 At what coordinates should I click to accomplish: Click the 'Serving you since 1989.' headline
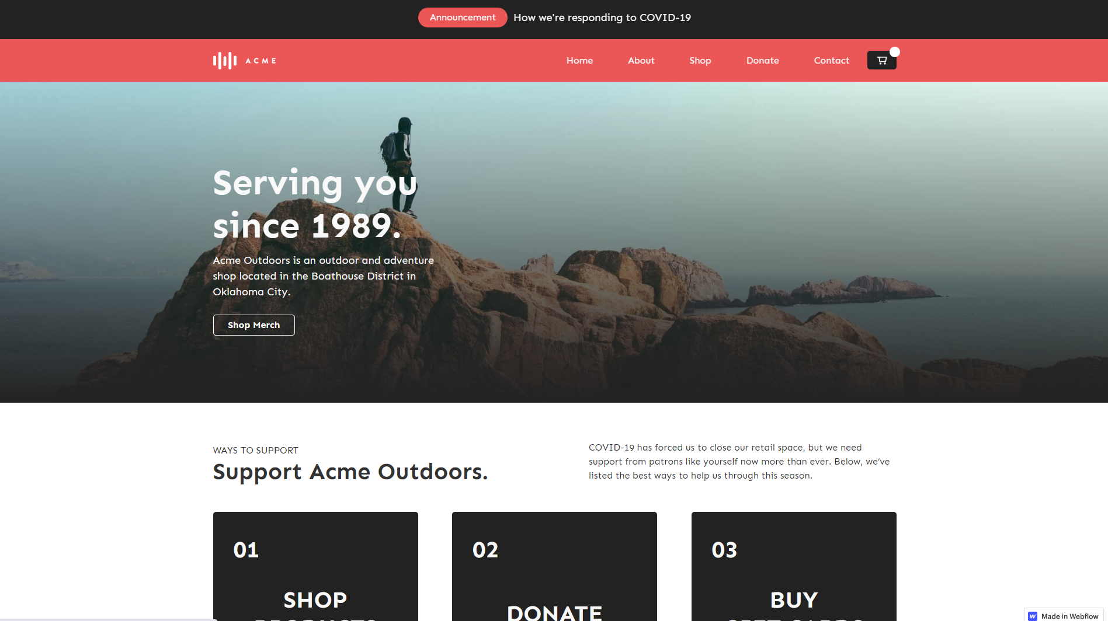point(315,204)
